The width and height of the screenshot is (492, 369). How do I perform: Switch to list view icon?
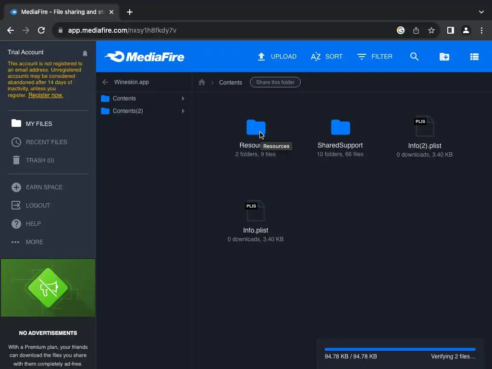point(474,57)
